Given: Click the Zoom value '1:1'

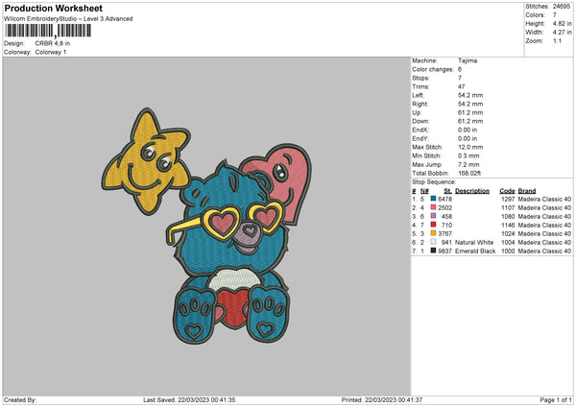Looking at the screenshot, I should [x=557, y=40].
